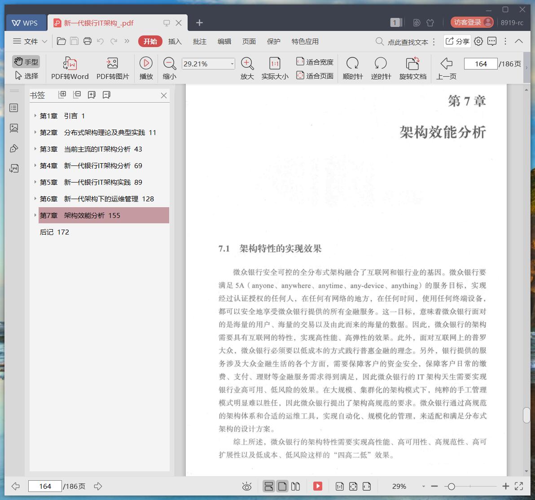
Task: Fit page to width (适合宽度)
Action: (315, 62)
